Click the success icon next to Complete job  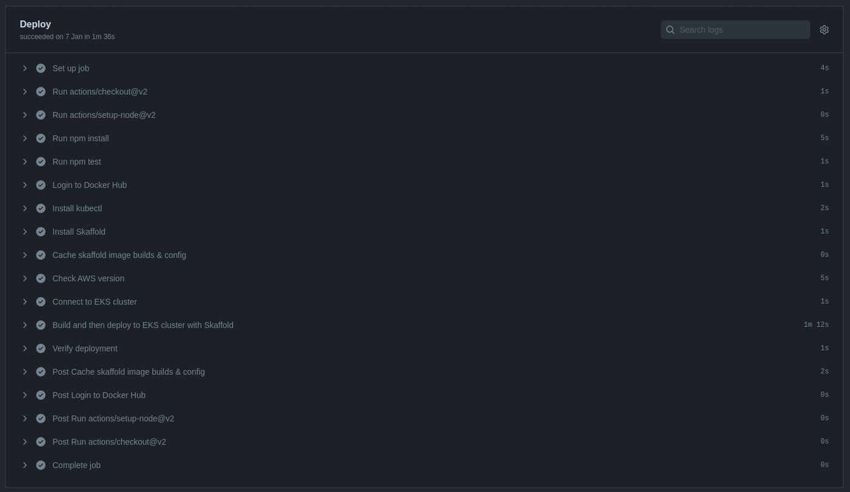(x=41, y=465)
